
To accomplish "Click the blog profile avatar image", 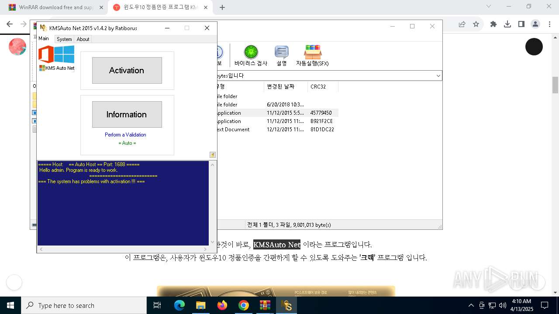I will [17, 47].
